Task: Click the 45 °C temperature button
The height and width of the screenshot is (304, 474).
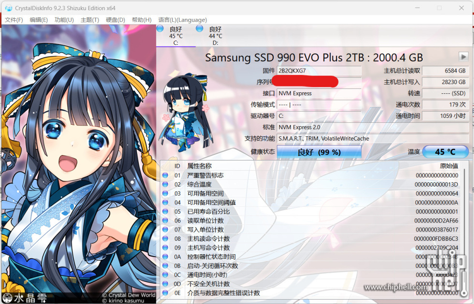Action: point(445,152)
